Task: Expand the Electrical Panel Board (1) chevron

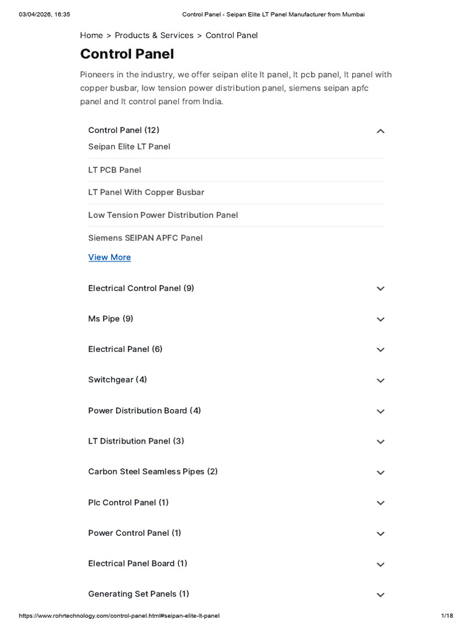Action: 380,565
